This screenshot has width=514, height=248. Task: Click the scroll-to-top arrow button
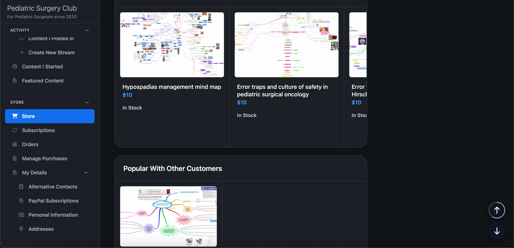pos(497,210)
